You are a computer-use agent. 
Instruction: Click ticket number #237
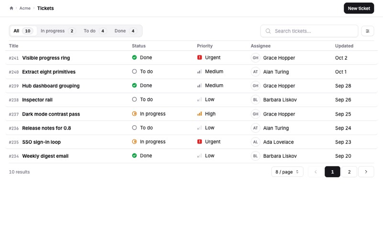pyautogui.click(x=14, y=114)
